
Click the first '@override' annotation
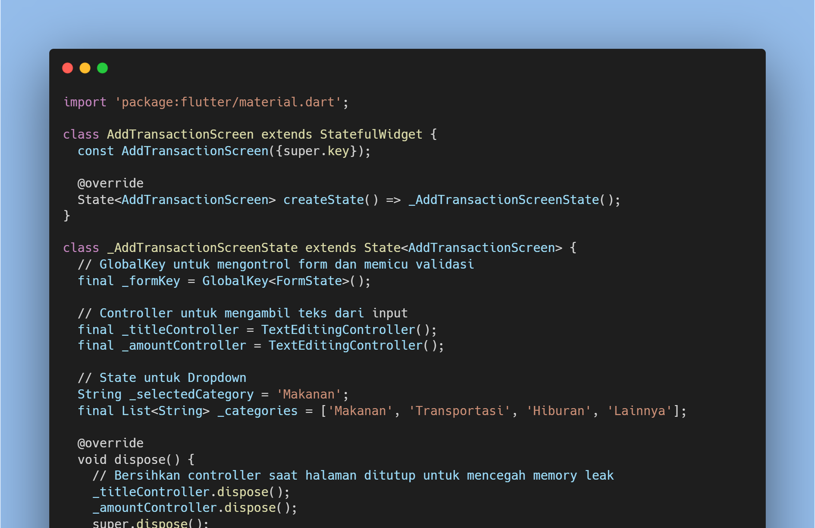(x=111, y=183)
